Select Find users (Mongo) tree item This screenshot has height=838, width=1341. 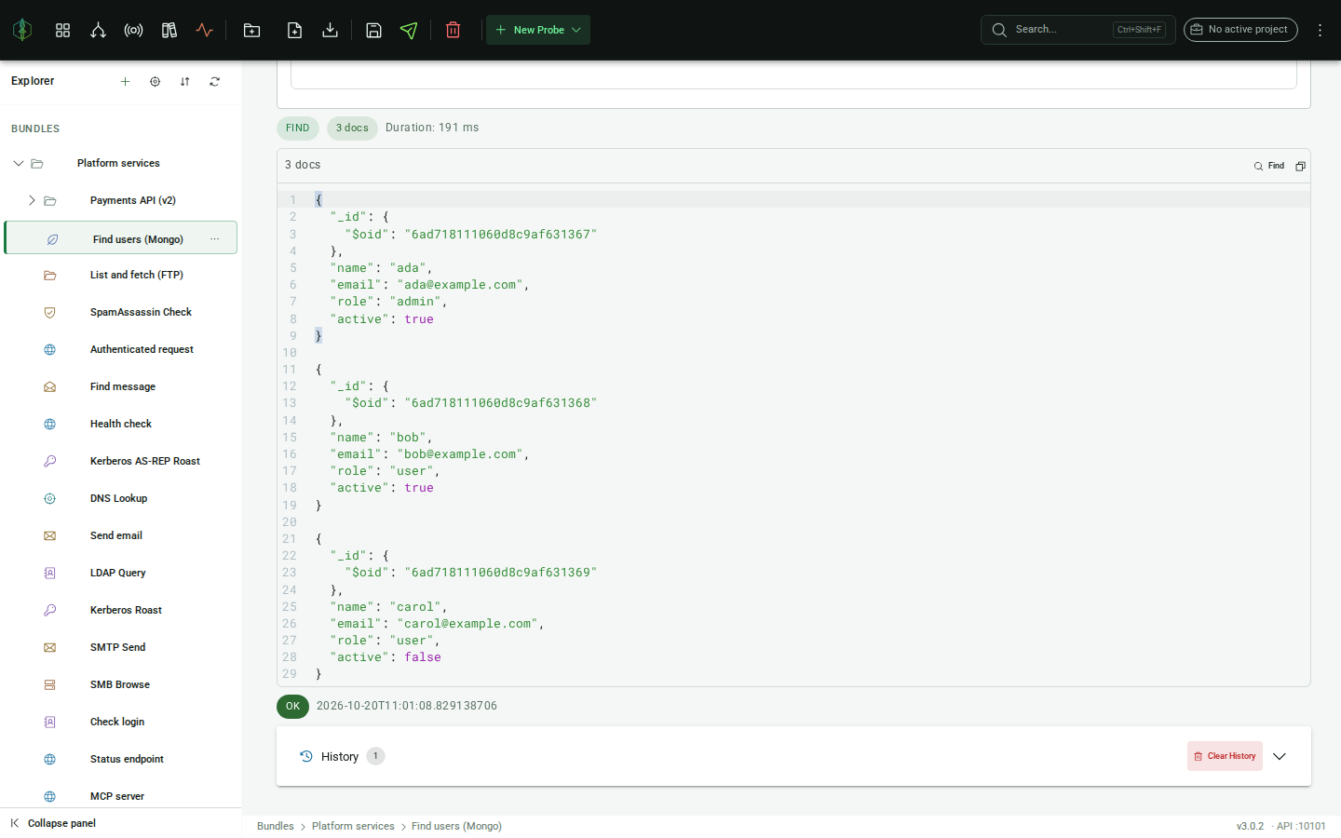[x=120, y=237]
